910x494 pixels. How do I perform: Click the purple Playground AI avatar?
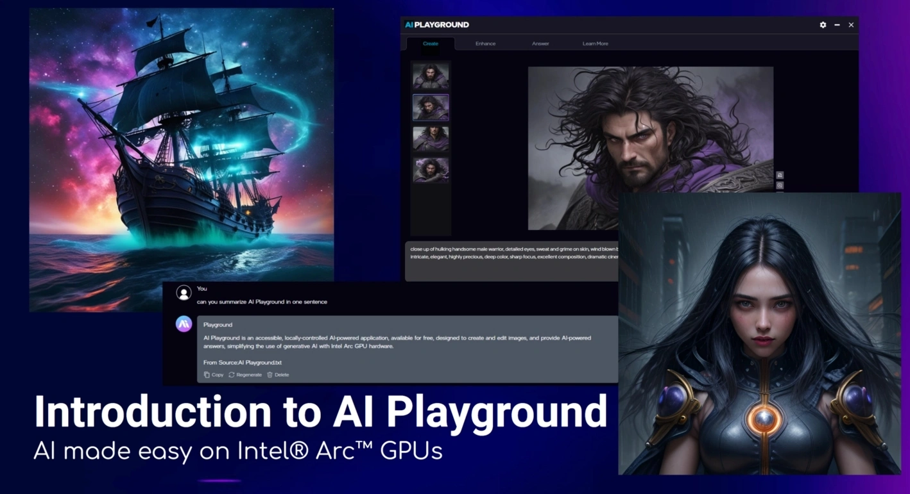point(184,324)
